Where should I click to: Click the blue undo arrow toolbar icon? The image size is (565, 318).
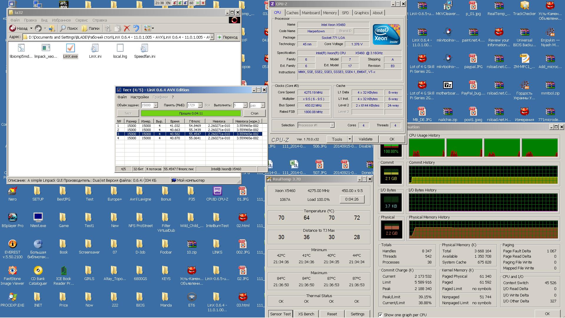(x=136, y=28)
